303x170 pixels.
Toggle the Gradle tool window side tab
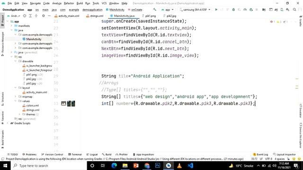click(301, 21)
